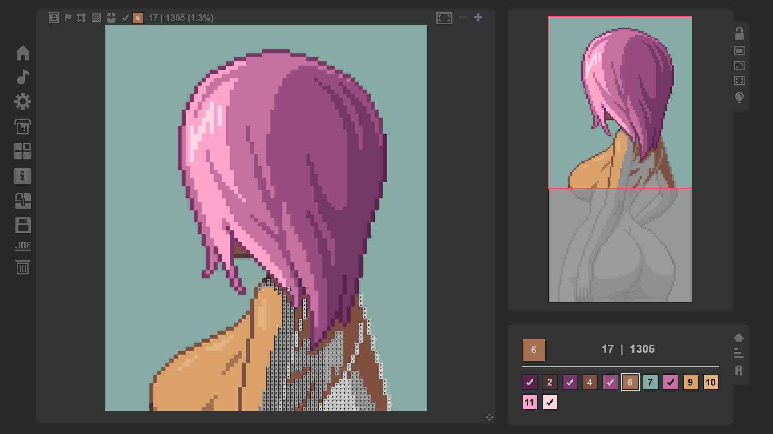Toggle the grid frame icon in top toolbar
The image size is (773, 434).
click(81, 18)
